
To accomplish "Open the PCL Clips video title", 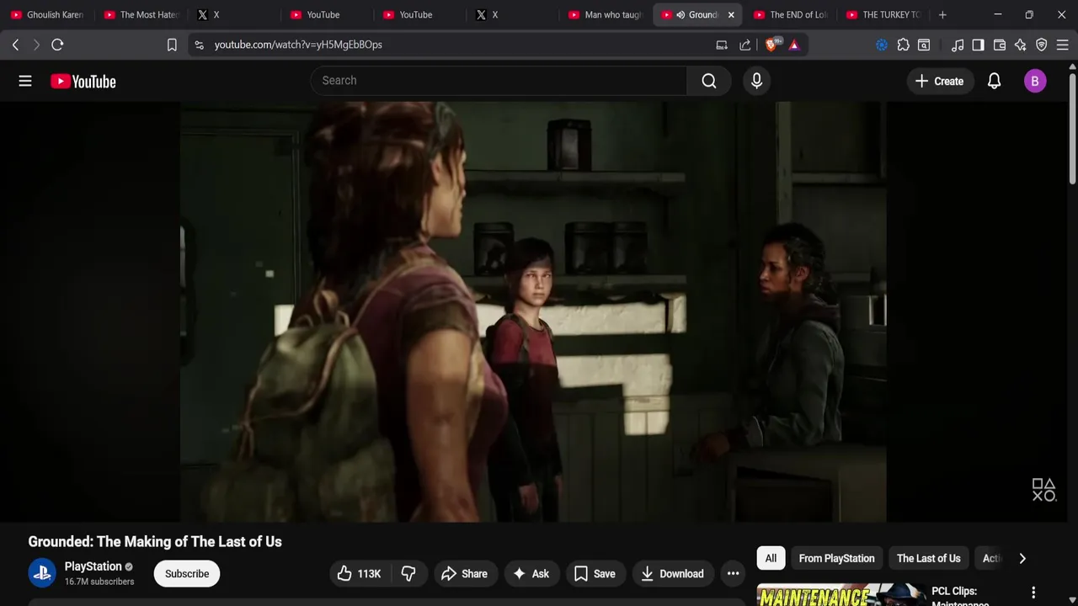I will point(954,596).
